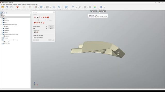Open the Construct menu
Screen dimensions: 165x92
[15, 4]
